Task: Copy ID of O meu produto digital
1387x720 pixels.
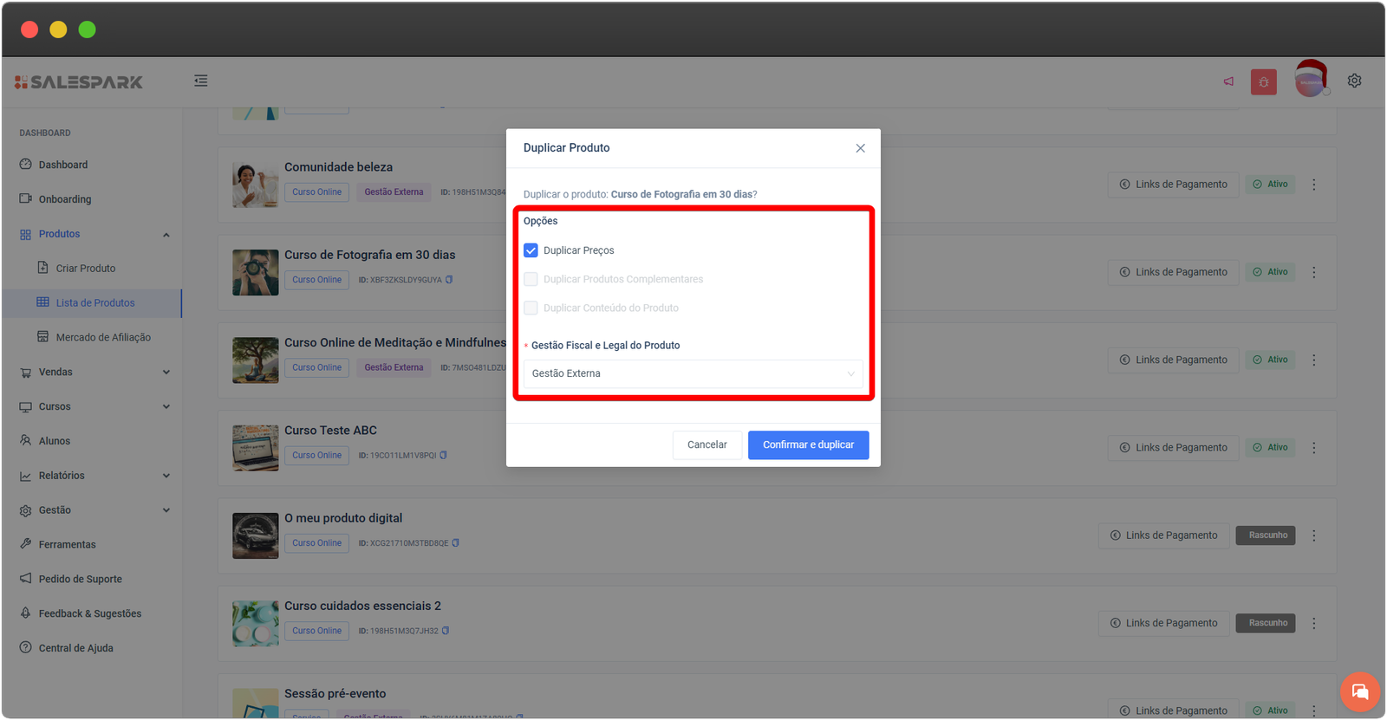Action: pos(455,543)
